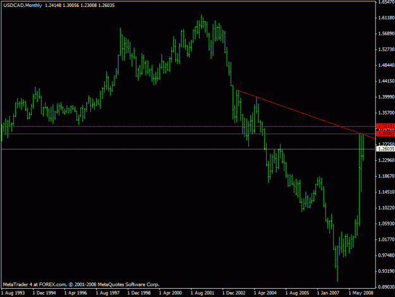Screen dimensions: 395x297
Task: Click the 1 Dec 1998 date label
Action: (139, 293)
